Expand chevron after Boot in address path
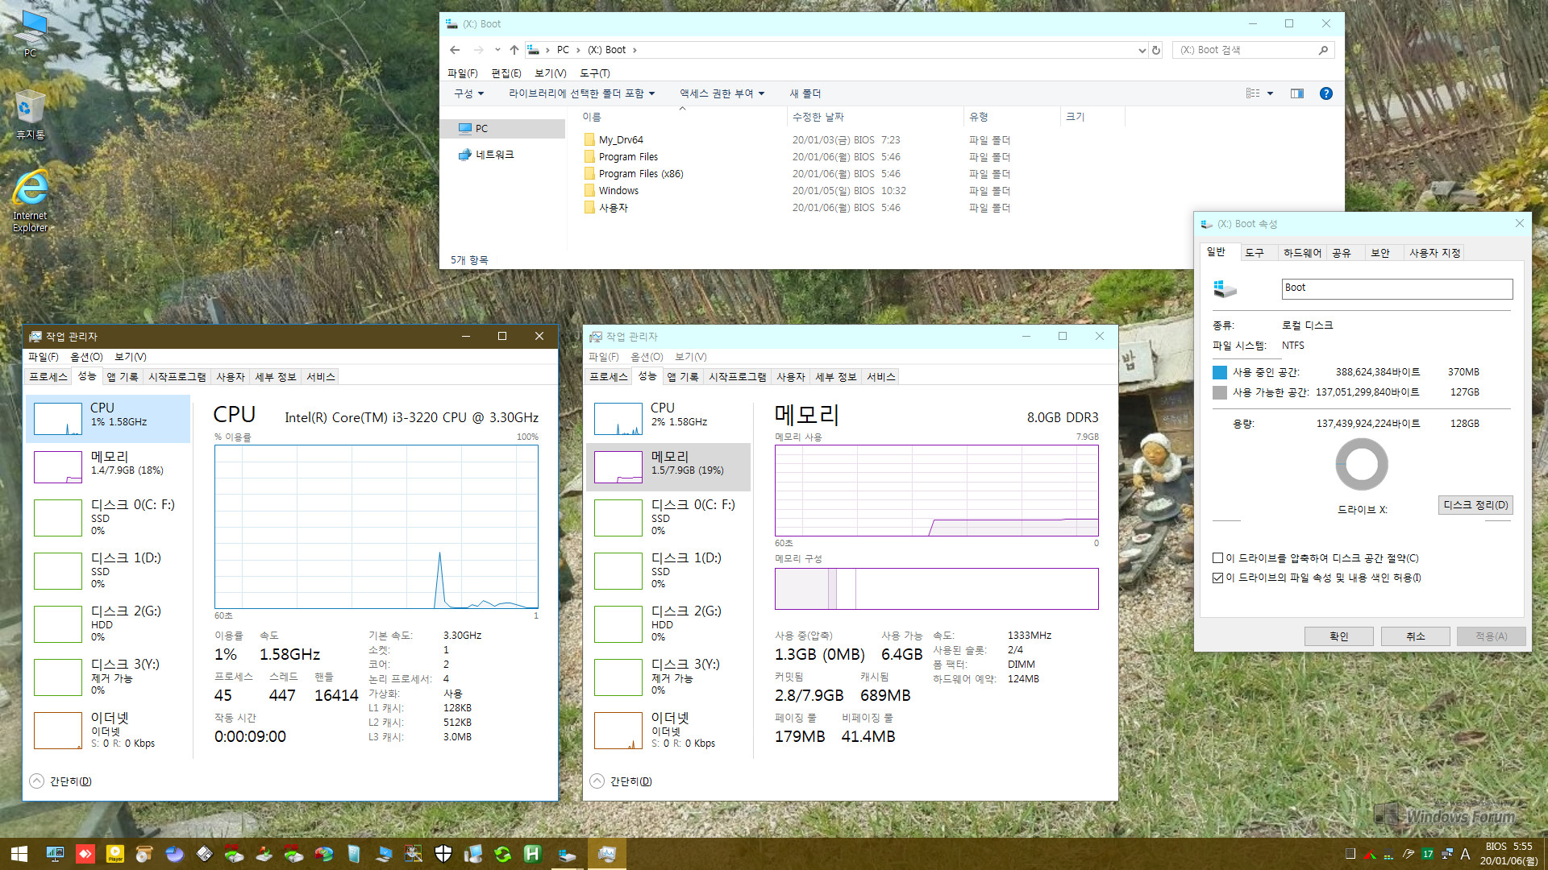This screenshot has width=1548, height=870. (635, 50)
